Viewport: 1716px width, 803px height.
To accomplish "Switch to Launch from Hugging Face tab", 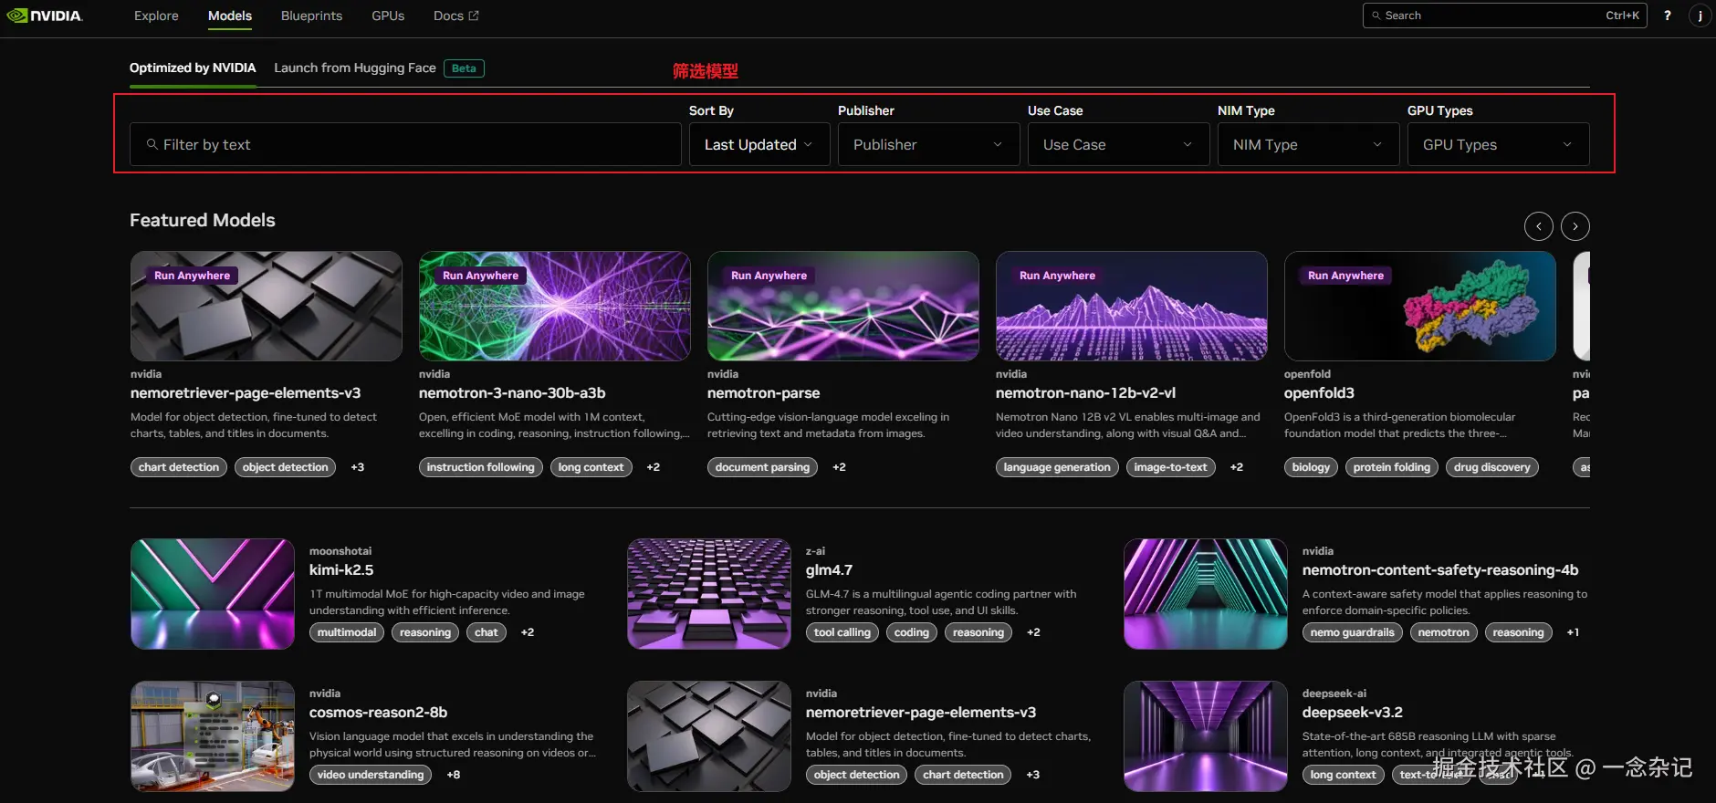I will point(355,68).
